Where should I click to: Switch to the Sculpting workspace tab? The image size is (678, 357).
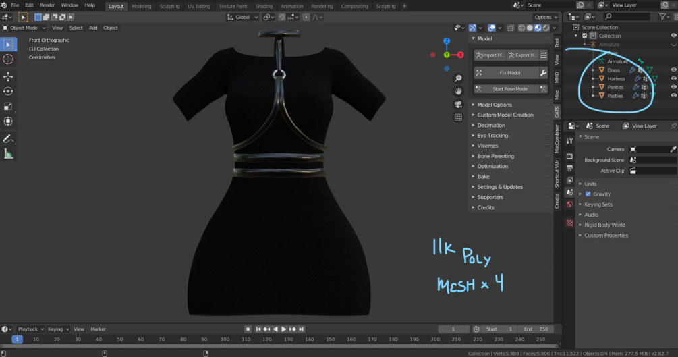tap(169, 6)
